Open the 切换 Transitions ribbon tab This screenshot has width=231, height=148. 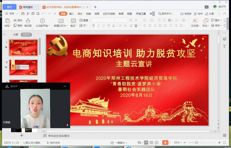[89, 14]
